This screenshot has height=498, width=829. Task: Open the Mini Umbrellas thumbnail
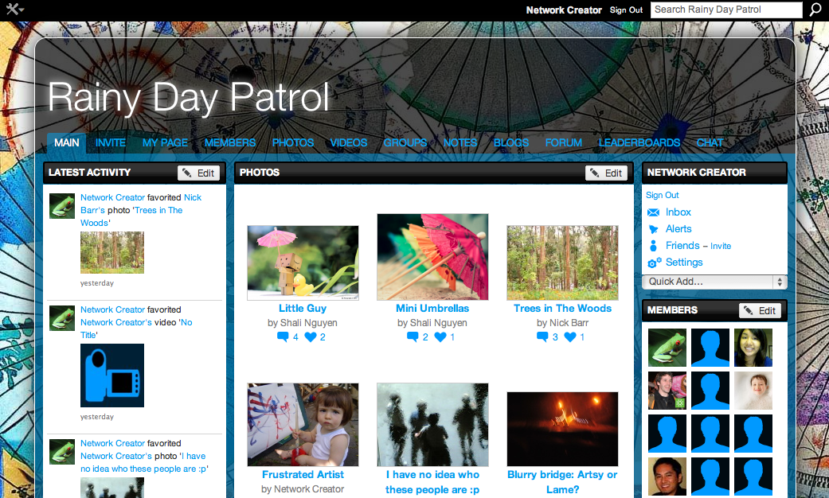coord(432,257)
